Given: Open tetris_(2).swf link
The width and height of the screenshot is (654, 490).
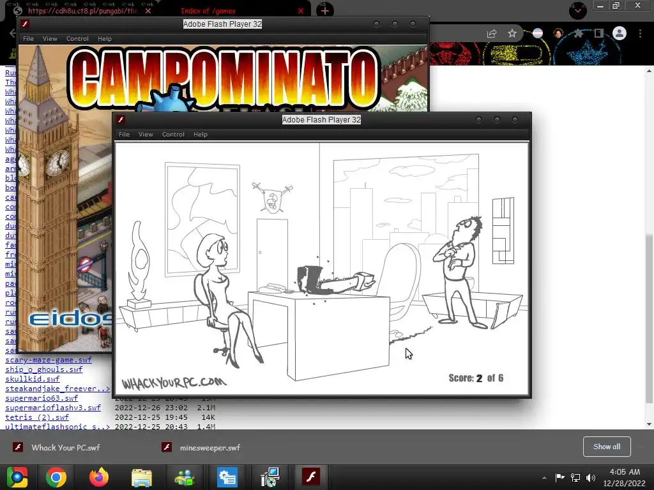Looking at the screenshot, I should pos(36,417).
